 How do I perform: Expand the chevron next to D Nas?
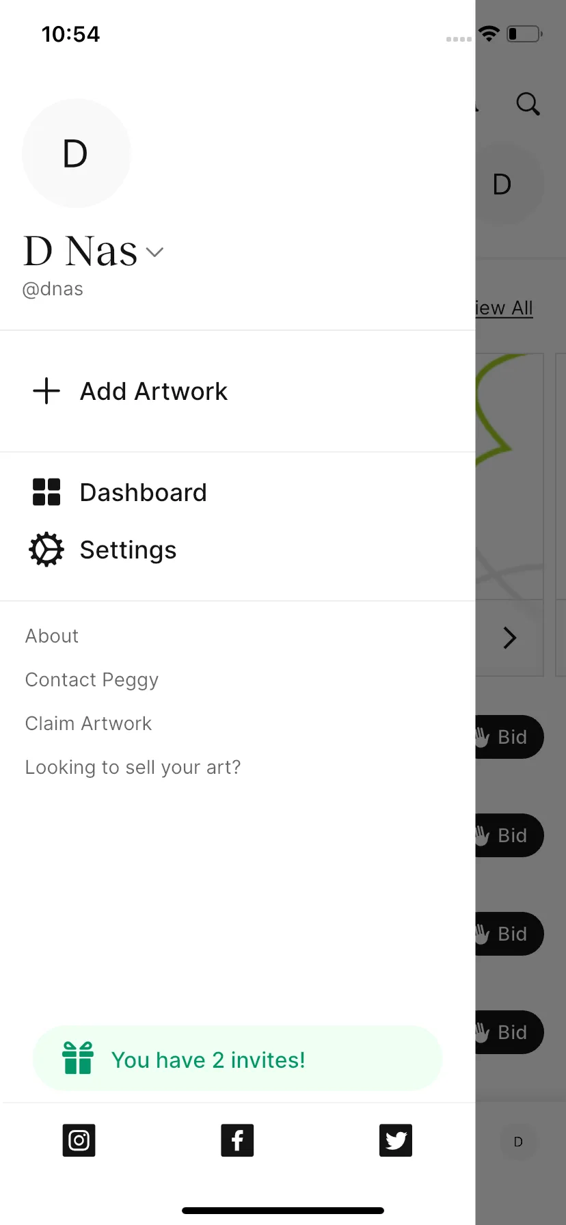155,252
